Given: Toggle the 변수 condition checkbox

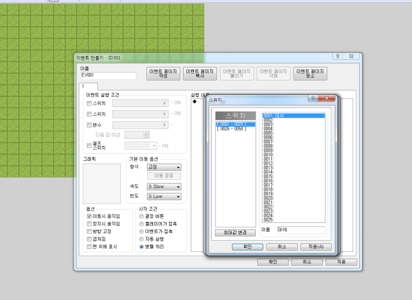Looking at the screenshot, I should click(x=89, y=125).
